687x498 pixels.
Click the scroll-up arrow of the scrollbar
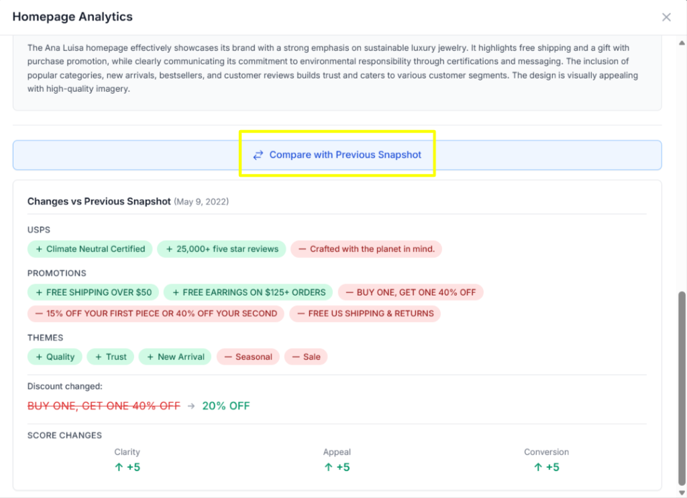(682, 43)
